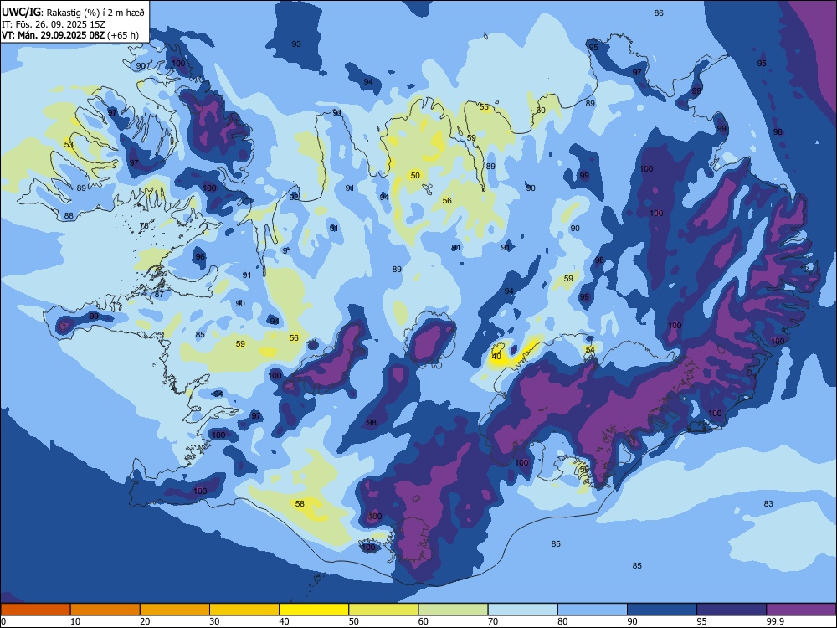Select the '88' value in the southern Westfjords
Viewport: 837px width, 628px height.
(x=69, y=216)
